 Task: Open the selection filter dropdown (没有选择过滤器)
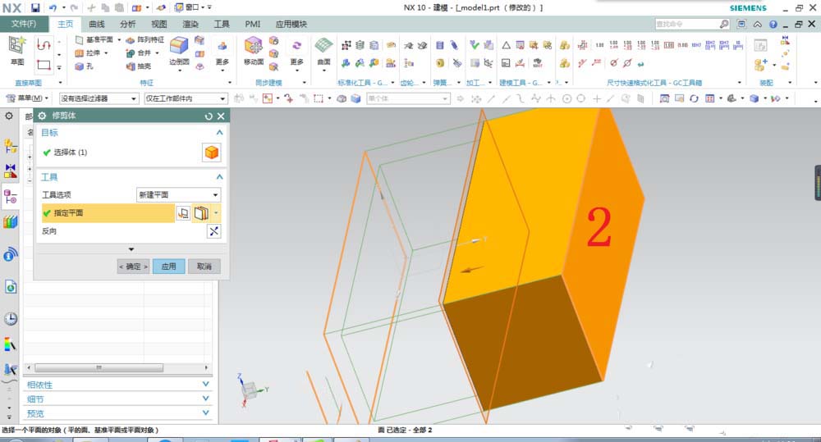tap(99, 98)
